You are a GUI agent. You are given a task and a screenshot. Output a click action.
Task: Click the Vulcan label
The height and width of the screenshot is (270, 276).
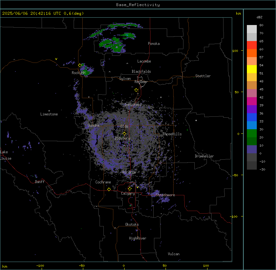[174, 254]
